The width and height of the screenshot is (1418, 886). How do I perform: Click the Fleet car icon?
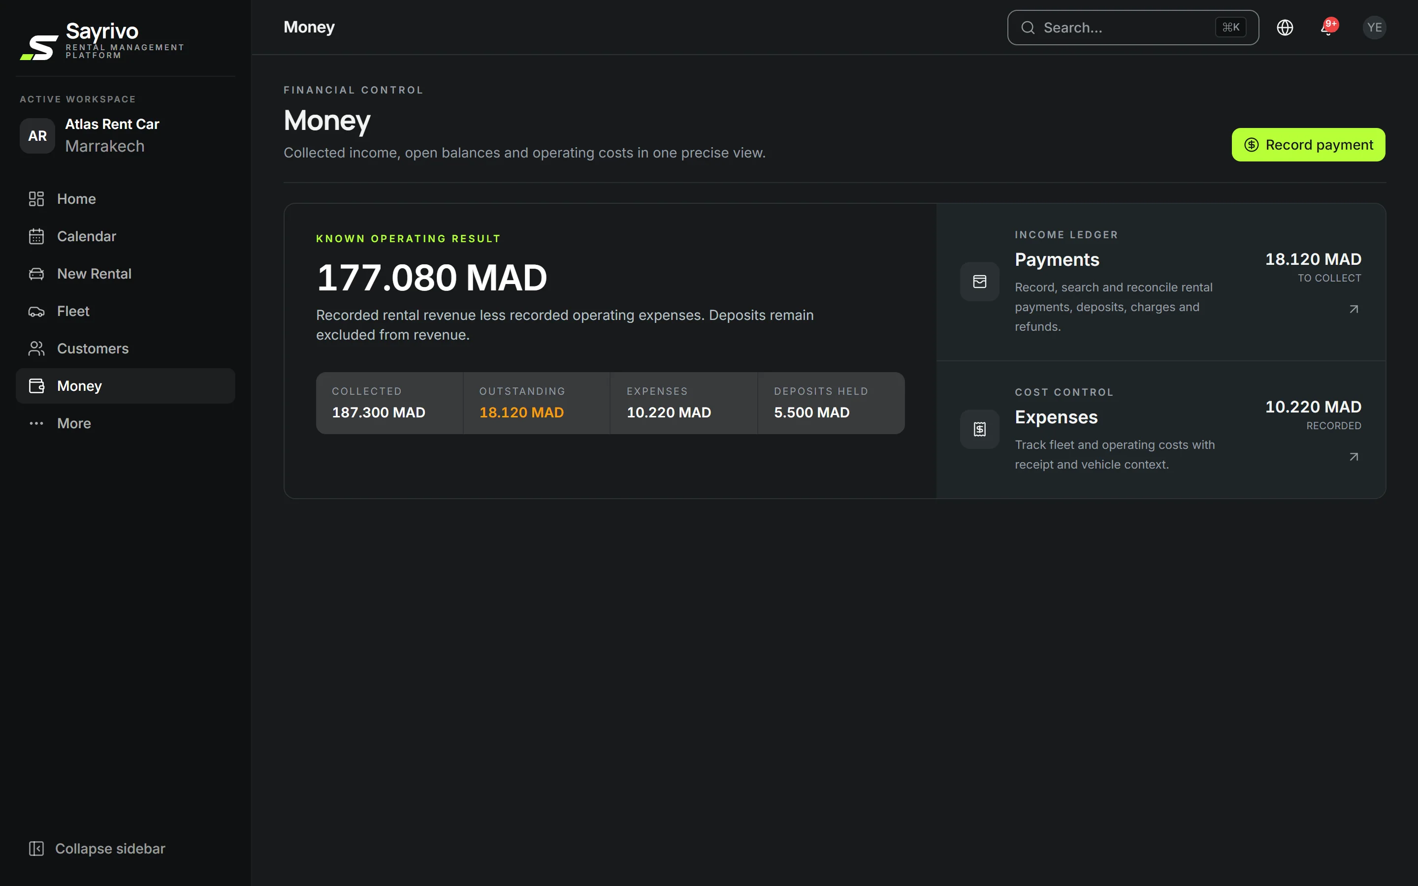pos(36,311)
